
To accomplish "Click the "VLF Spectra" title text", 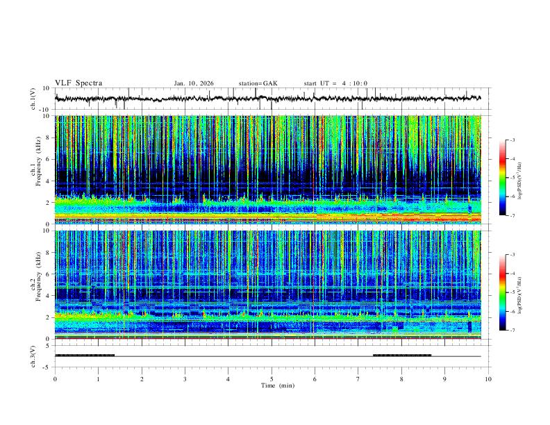I will tap(78, 83).
